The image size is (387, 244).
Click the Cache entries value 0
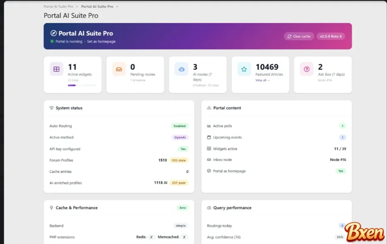(187, 172)
